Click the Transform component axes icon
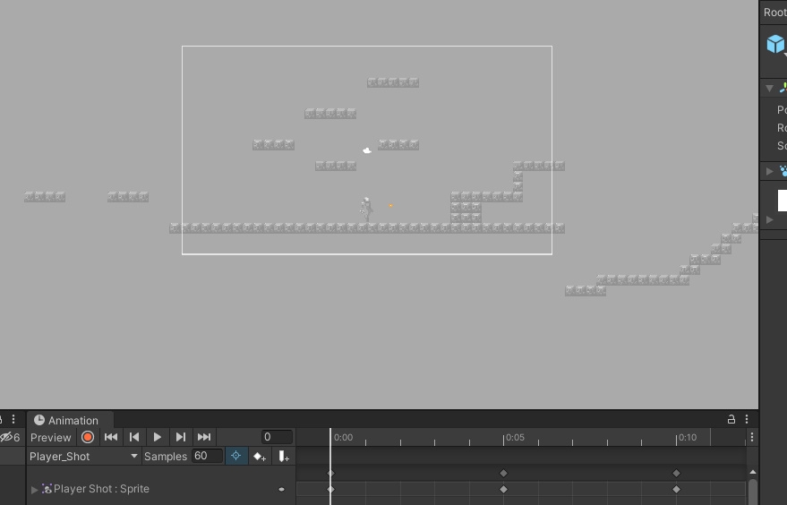The height and width of the screenshot is (505, 787). (783, 89)
